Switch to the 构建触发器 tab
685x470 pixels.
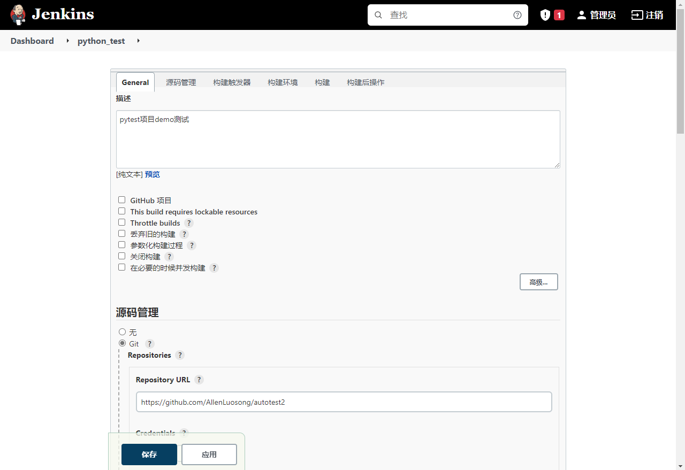tap(232, 82)
